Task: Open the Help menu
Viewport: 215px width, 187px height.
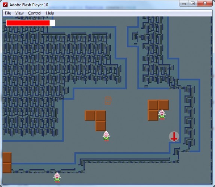Action: tap(50, 13)
